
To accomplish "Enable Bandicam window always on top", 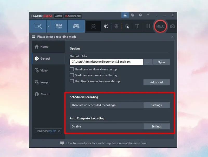I will click(x=72, y=69).
